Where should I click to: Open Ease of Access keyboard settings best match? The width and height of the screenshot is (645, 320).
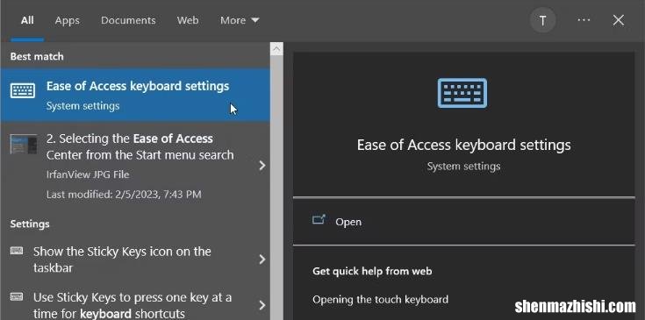tap(135, 95)
